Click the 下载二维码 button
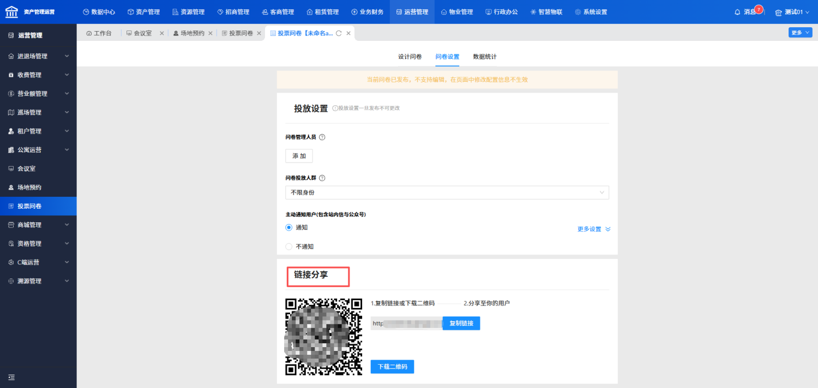The height and width of the screenshot is (388, 818). click(x=392, y=367)
